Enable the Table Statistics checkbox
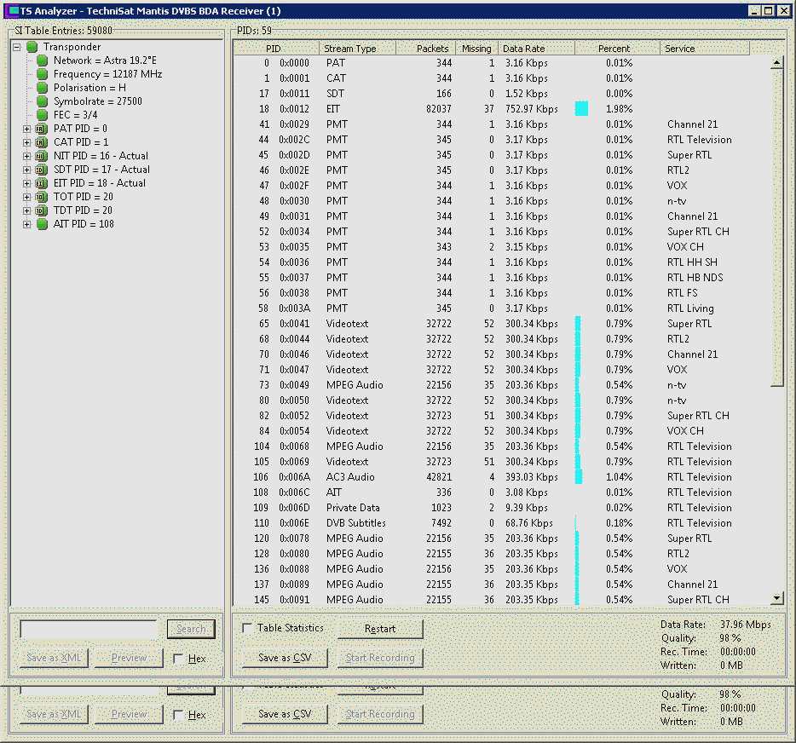 pos(247,628)
